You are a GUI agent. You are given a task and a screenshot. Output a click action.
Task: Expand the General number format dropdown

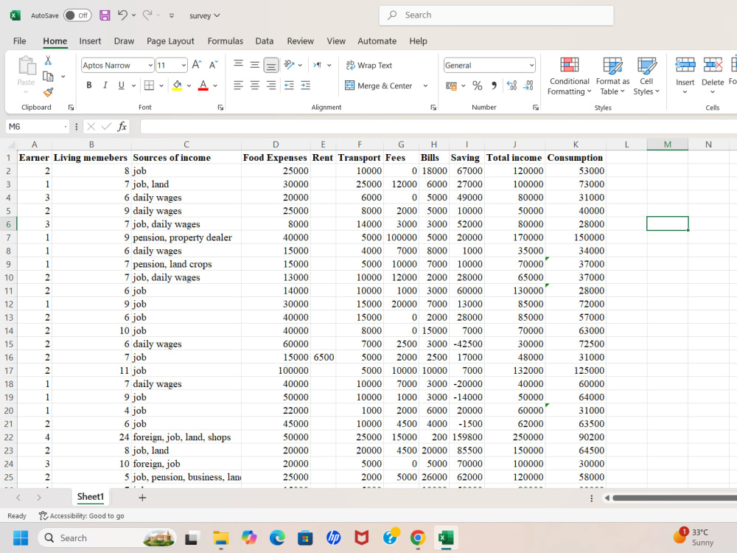click(x=531, y=66)
